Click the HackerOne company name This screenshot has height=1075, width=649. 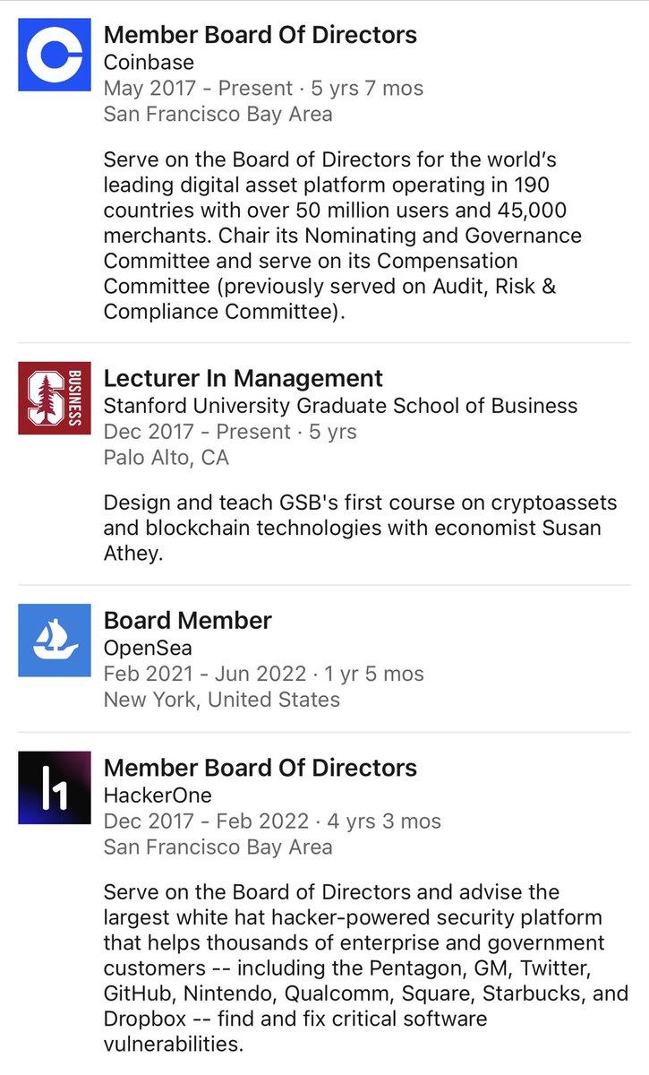158,795
